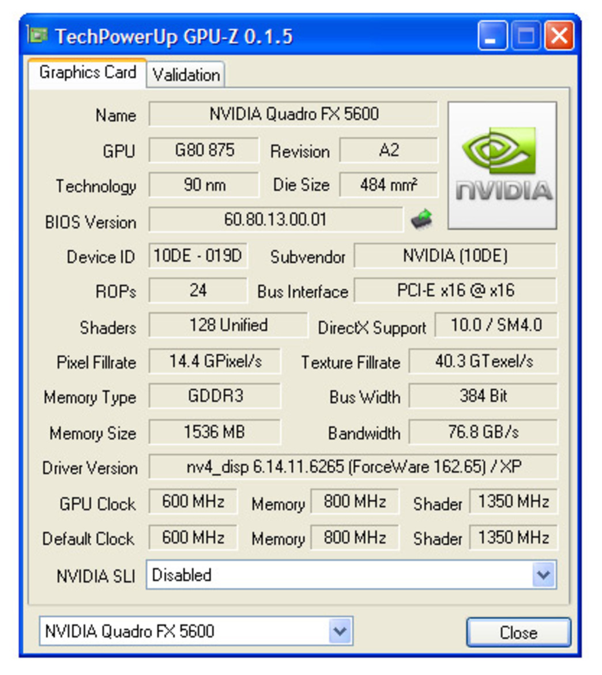Click the Pixel Fillrate label
Image resolution: width=602 pixels, height=675 pixels.
pyautogui.click(x=96, y=363)
